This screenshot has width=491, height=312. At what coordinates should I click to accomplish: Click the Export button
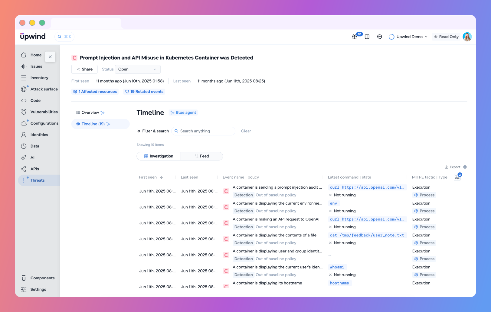coord(453,167)
